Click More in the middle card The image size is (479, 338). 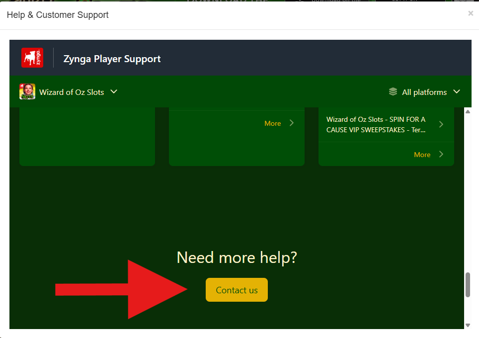272,123
